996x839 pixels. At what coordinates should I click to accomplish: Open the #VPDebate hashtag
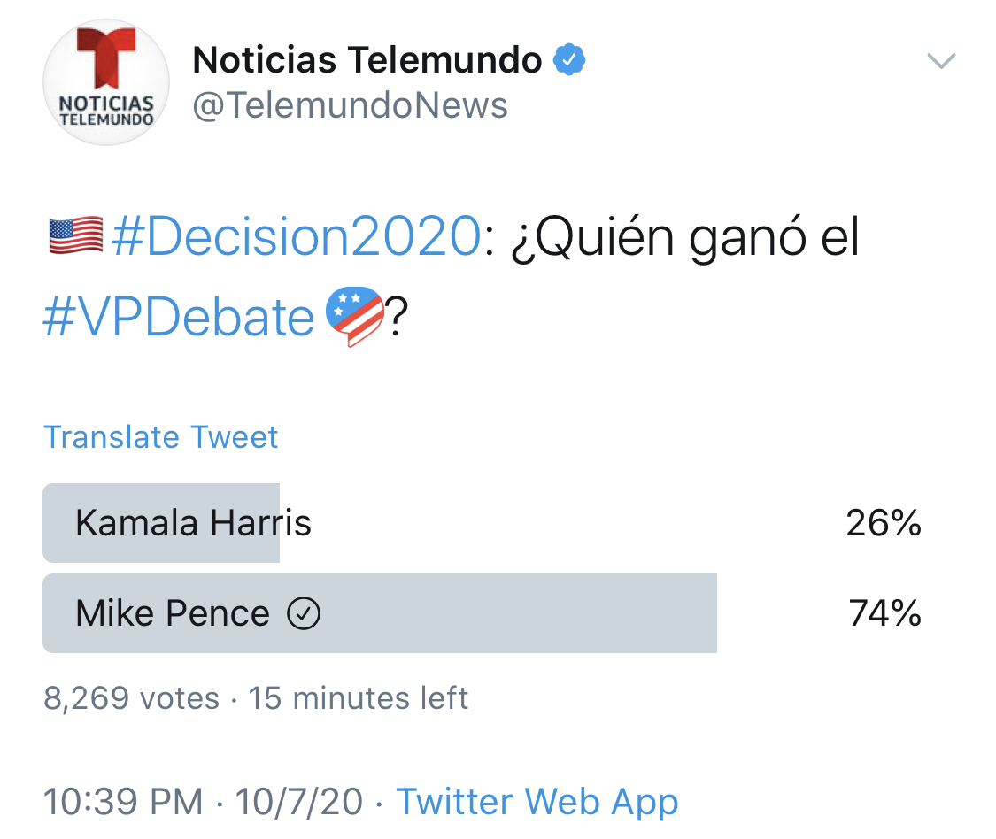coord(179,317)
